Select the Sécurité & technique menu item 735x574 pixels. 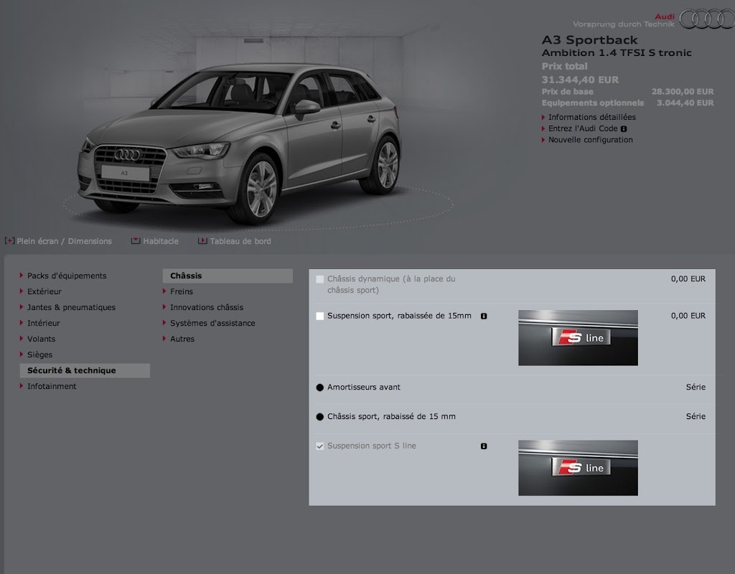pos(85,371)
